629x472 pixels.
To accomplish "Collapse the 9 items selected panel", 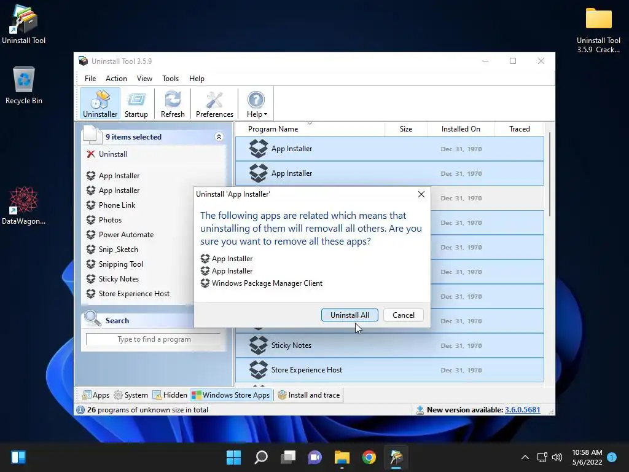I will [219, 137].
